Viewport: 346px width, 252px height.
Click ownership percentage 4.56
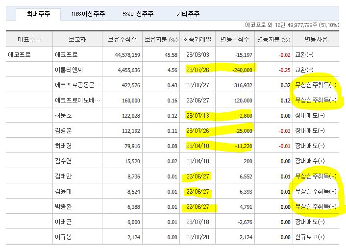172,70
